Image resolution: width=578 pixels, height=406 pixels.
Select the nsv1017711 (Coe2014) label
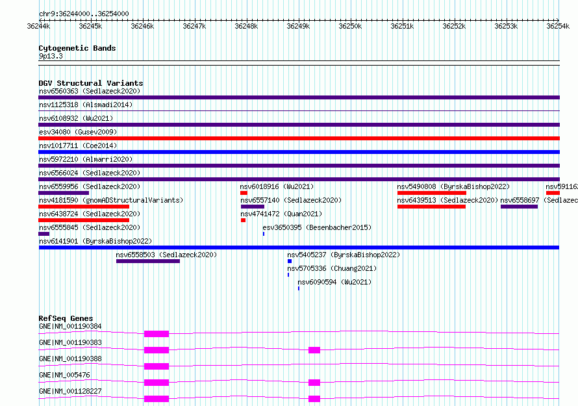coord(78,146)
